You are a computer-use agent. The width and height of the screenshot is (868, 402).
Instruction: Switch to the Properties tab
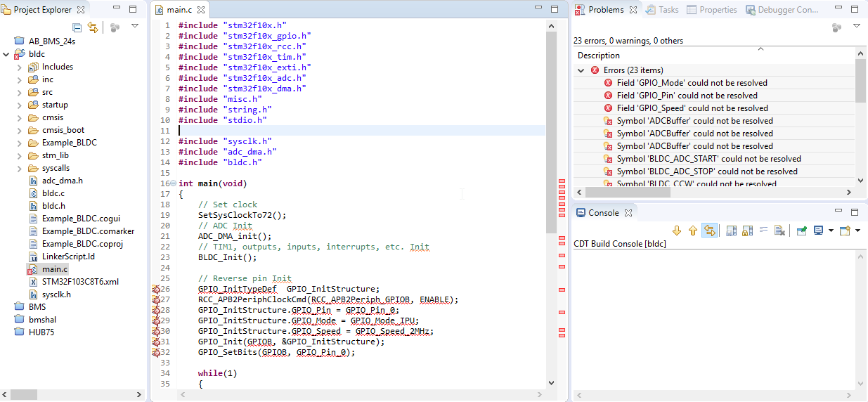(x=711, y=10)
